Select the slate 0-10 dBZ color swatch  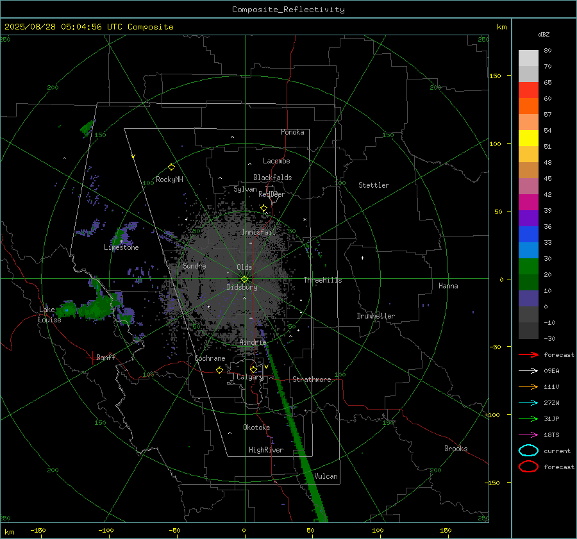528,299
